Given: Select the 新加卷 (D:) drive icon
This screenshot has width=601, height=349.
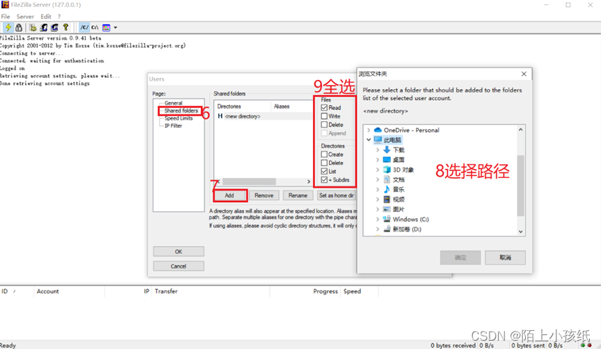Looking at the screenshot, I should [387, 229].
